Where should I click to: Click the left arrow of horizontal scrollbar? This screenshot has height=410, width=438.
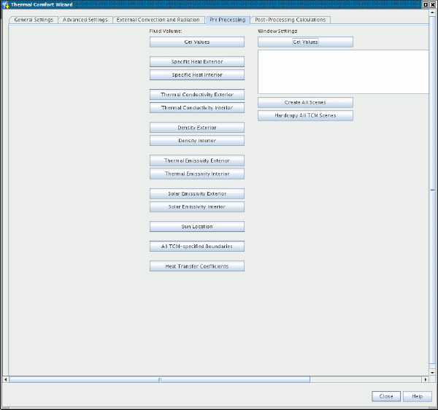(5, 379)
